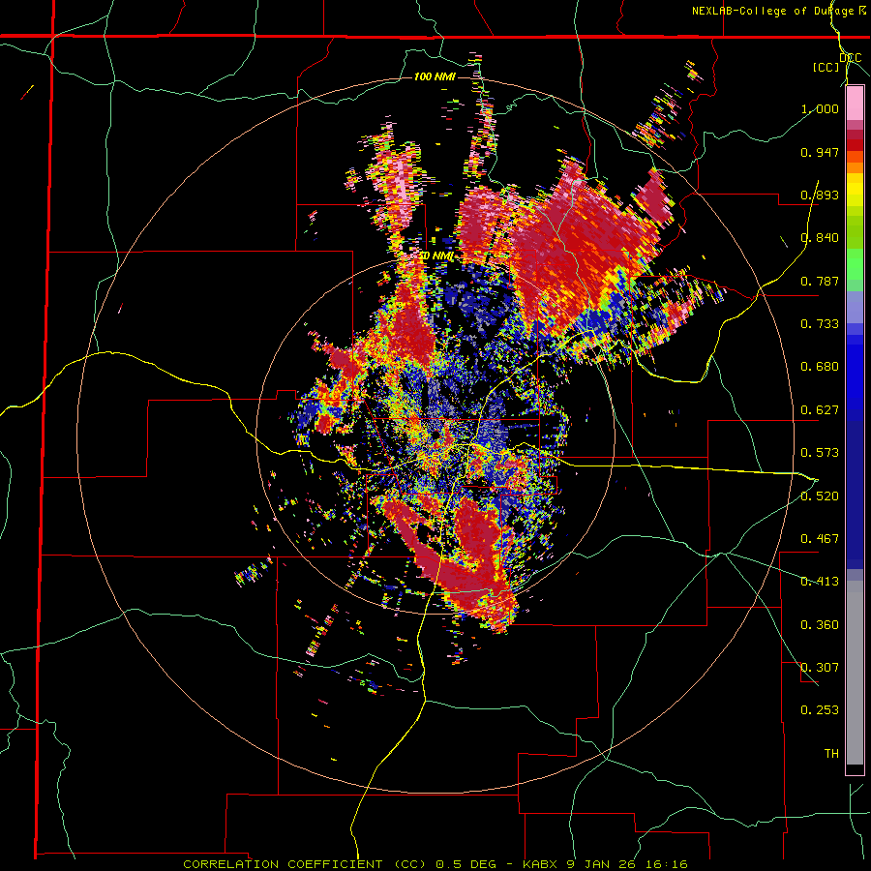Click the 0.307 scale value

[x=820, y=668]
